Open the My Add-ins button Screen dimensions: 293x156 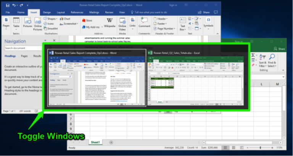tap(92, 27)
